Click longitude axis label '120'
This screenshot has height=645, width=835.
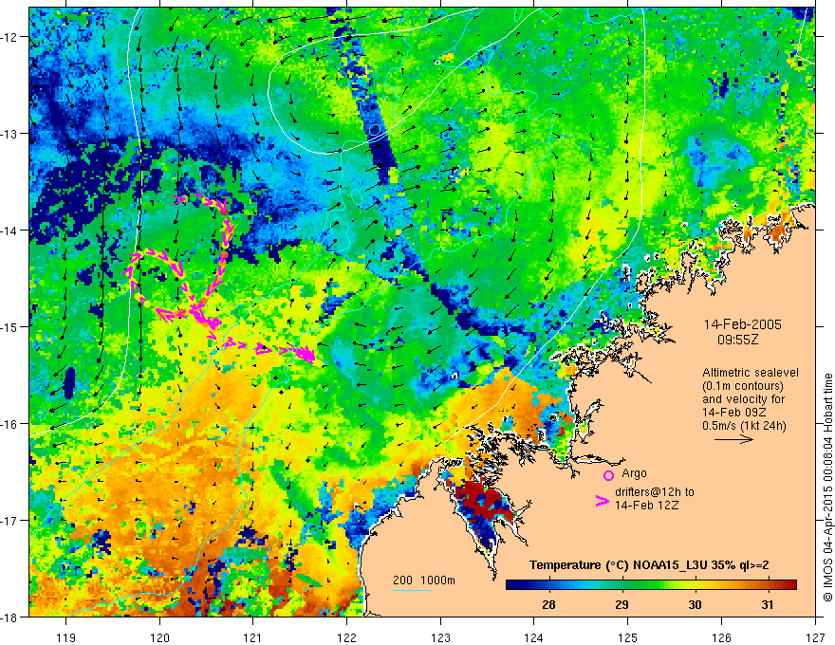159,638
